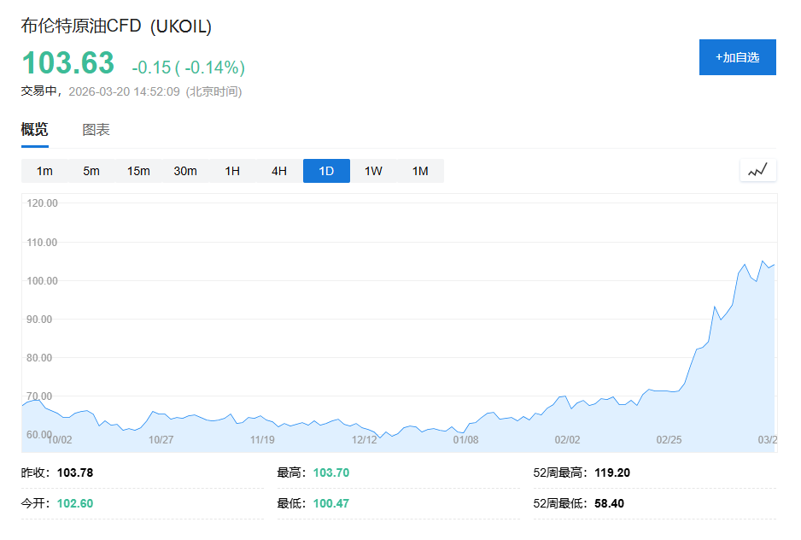Open the 概览 overview tab

[35, 130]
